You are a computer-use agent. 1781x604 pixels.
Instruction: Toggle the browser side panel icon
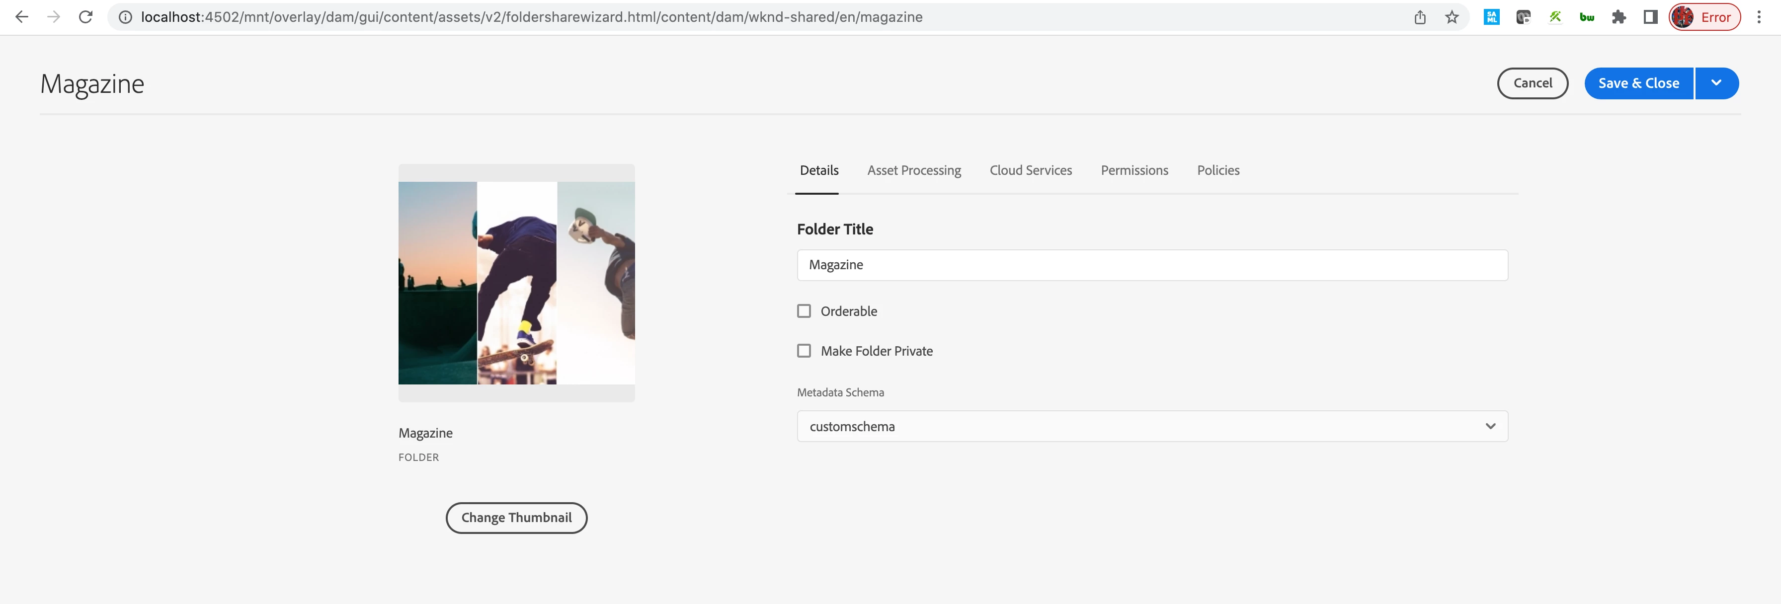[1650, 17]
